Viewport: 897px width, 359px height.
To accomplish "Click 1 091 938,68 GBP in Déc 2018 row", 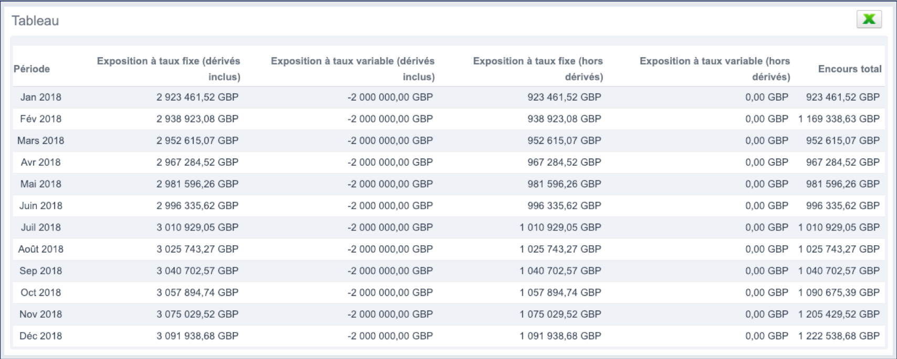I will point(560,336).
